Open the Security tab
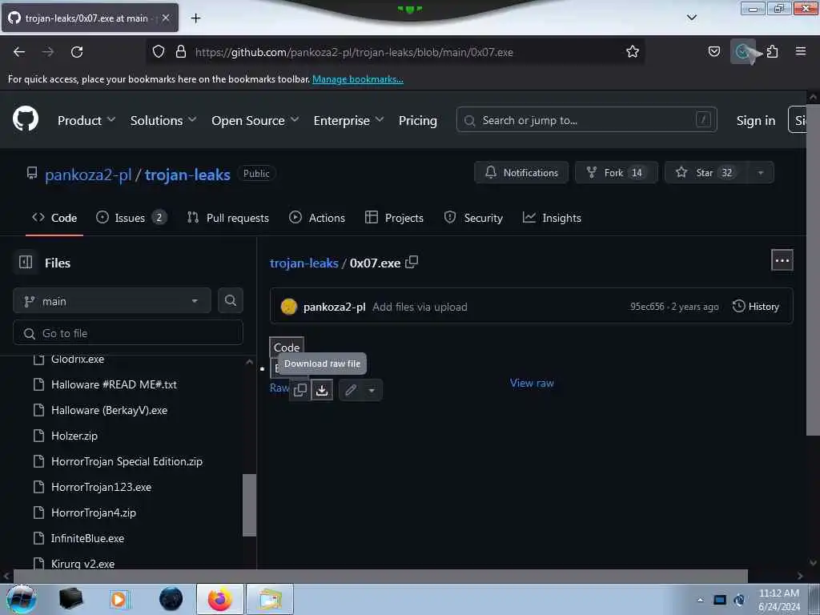Image resolution: width=820 pixels, height=615 pixels. [x=473, y=218]
